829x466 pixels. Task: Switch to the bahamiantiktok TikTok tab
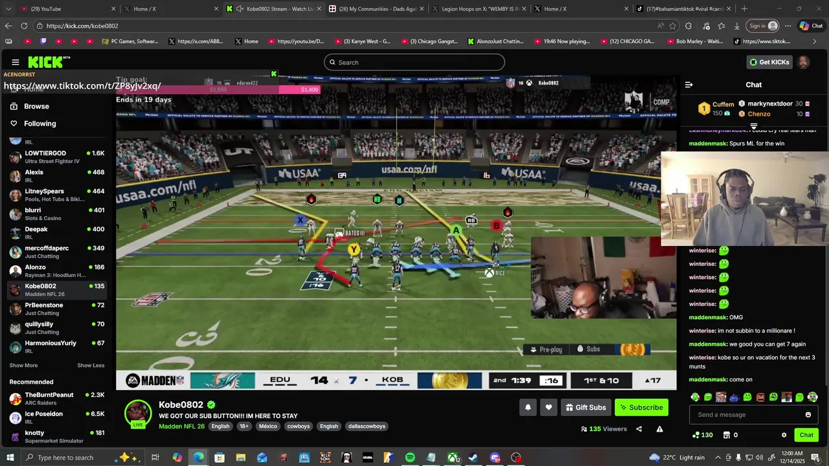point(684,9)
